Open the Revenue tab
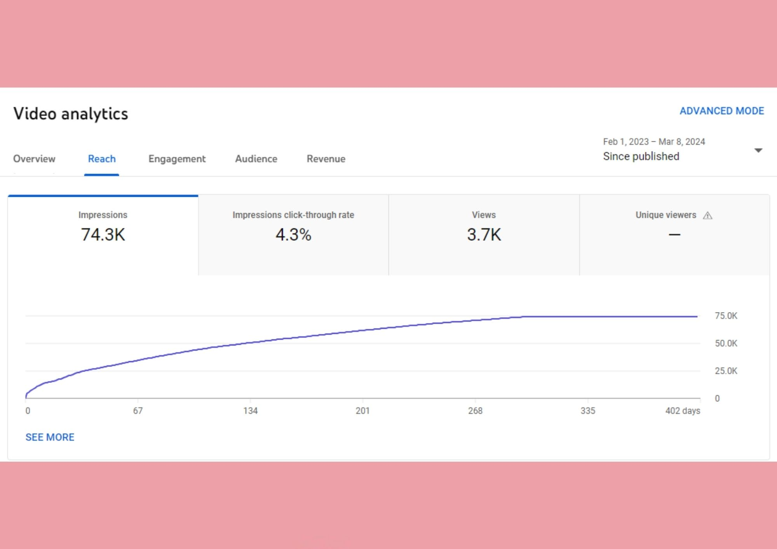Viewport: 777px width, 549px height. point(326,159)
